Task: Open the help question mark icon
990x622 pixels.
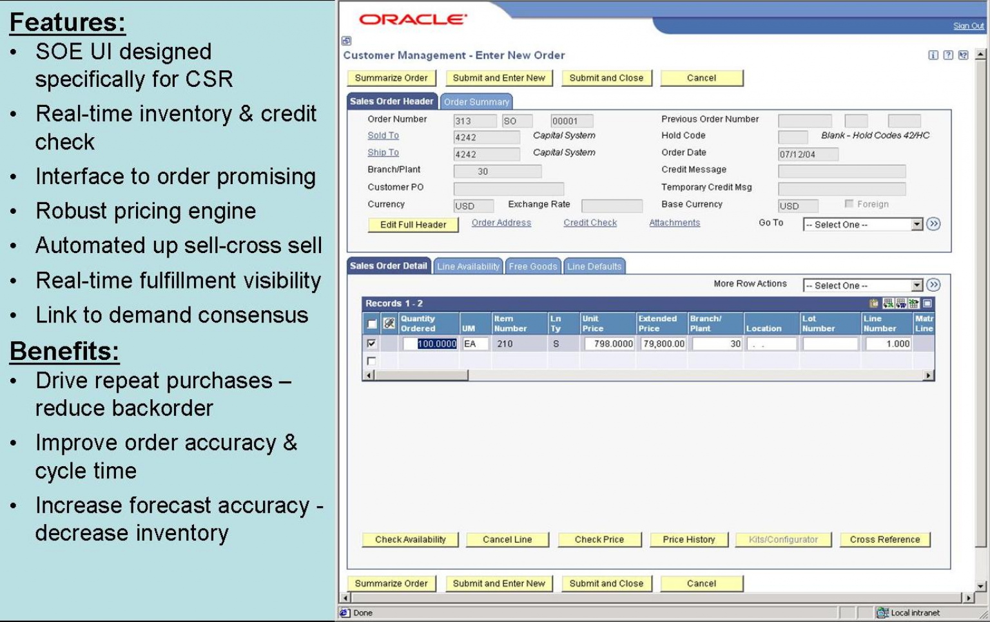Action: 947,54
